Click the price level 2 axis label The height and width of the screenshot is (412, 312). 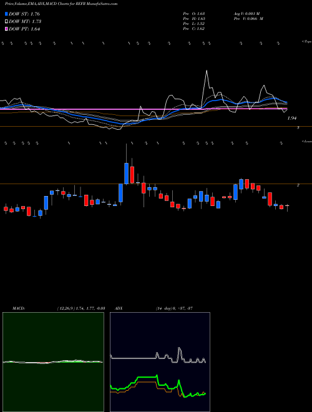click(x=298, y=185)
